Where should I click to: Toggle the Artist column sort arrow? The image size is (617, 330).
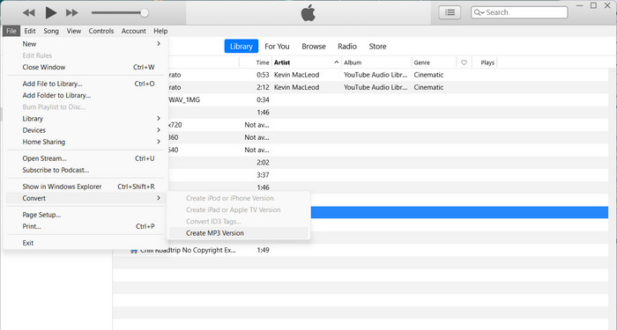pos(337,62)
